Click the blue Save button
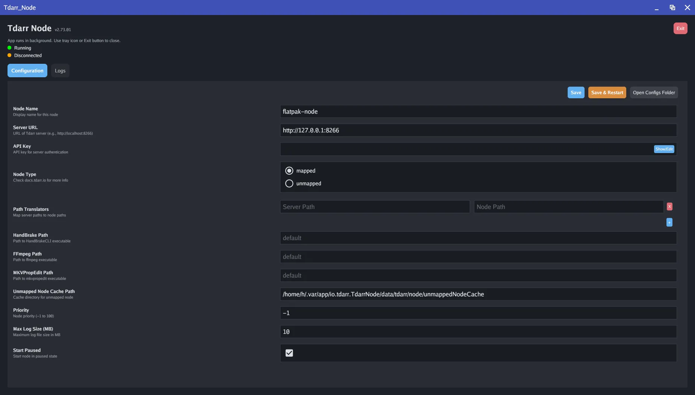 point(576,93)
